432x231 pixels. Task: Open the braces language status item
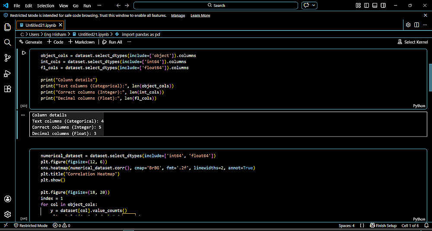pyautogui.click(x=362, y=225)
